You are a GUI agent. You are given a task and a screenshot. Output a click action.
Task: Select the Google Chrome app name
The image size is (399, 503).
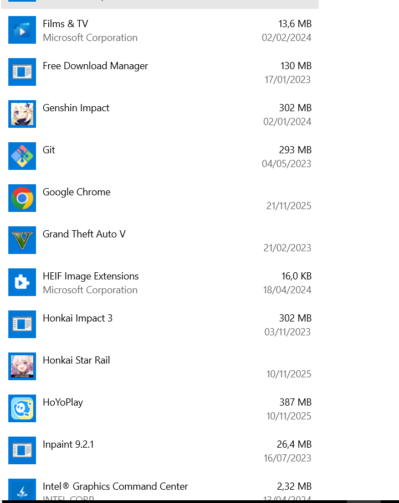pos(76,192)
